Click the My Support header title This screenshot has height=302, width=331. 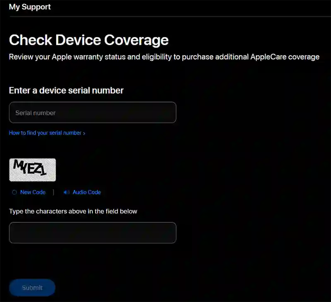click(30, 7)
